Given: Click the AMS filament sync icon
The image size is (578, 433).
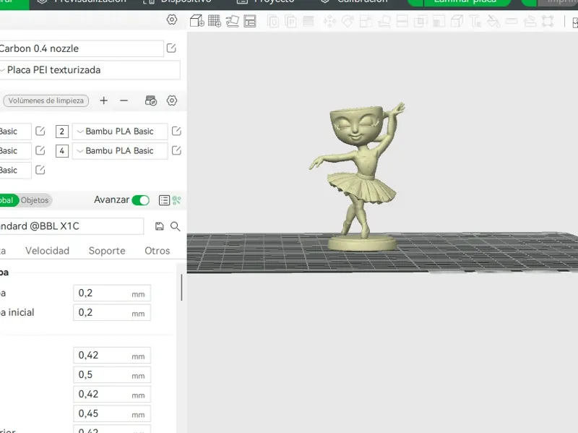Looking at the screenshot, I should click(x=151, y=100).
